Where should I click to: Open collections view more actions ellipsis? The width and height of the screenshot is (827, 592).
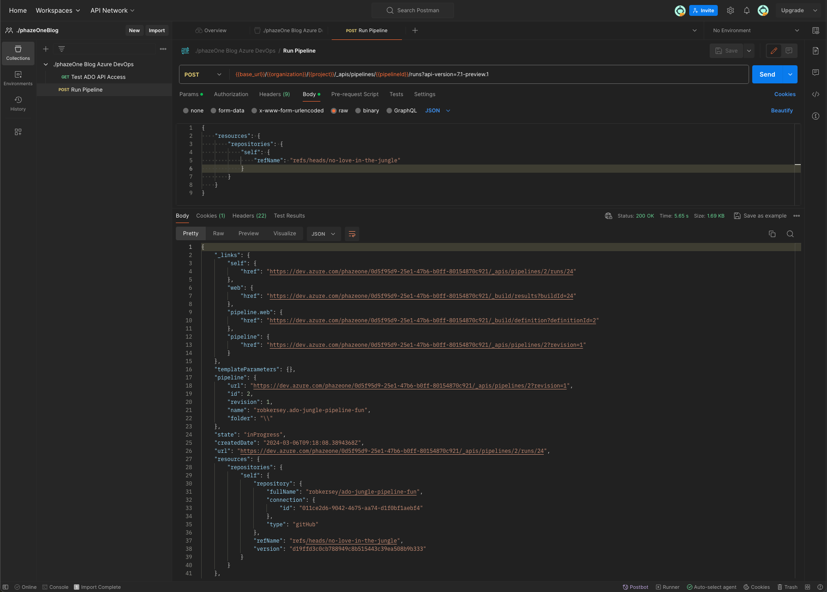tap(163, 49)
